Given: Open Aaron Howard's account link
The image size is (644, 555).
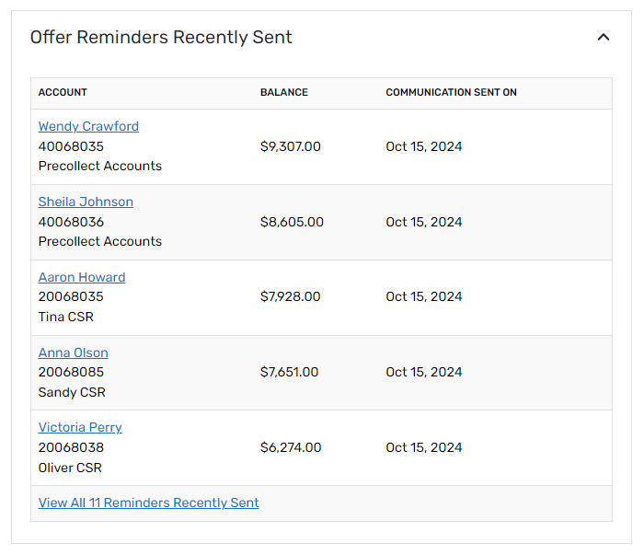Looking at the screenshot, I should pos(82,277).
